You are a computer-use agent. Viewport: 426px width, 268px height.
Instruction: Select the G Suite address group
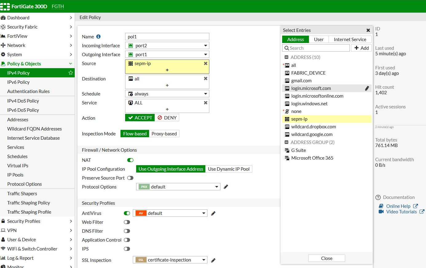pyautogui.click(x=327, y=150)
